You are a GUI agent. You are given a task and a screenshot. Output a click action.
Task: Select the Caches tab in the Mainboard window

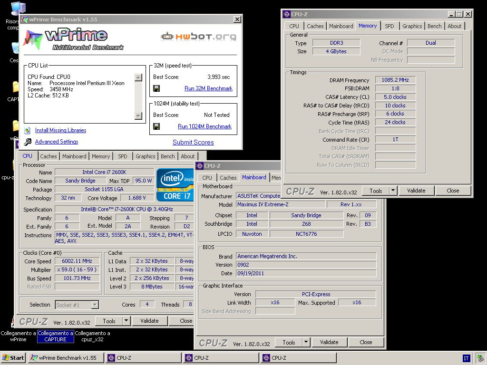coord(228,178)
